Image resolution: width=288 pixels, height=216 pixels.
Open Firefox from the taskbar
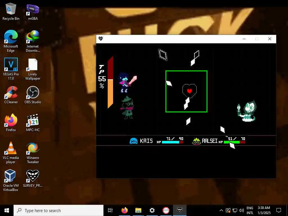click(x=124, y=210)
